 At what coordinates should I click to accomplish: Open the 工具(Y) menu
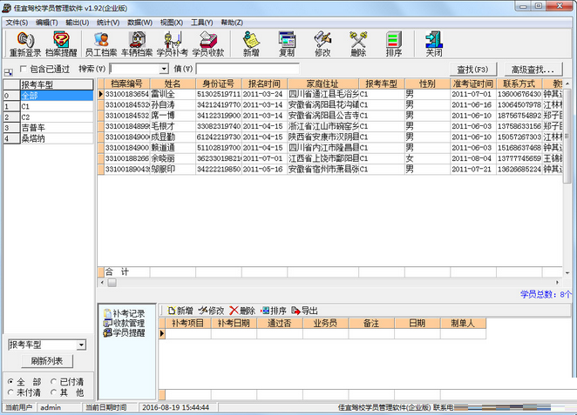[201, 23]
